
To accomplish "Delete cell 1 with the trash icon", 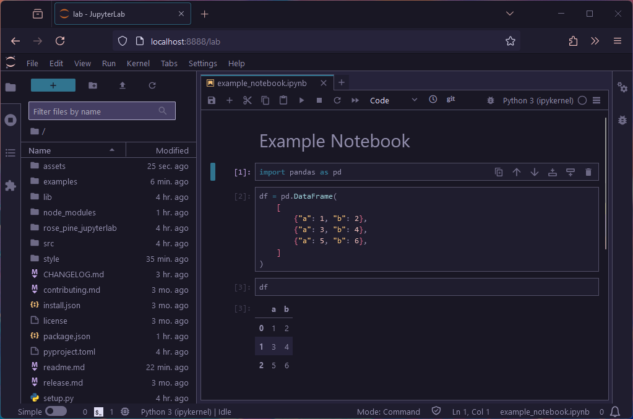I will click(x=588, y=172).
